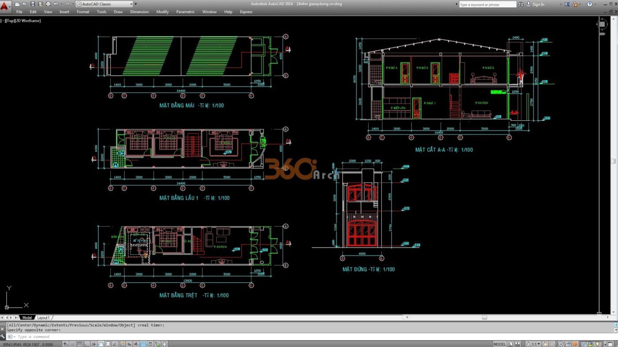Click the Redo arrow icon
This screenshot has height=347, width=618.
coord(67,4)
